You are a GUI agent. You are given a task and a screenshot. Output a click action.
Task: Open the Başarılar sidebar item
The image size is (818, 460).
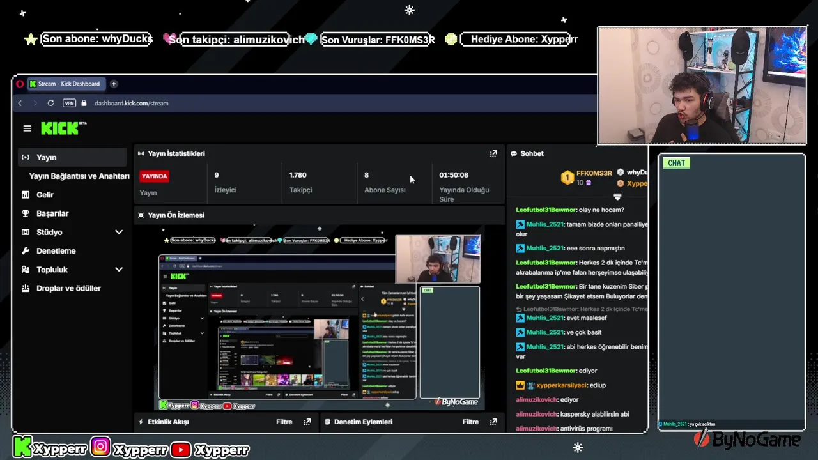(x=52, y=213)
